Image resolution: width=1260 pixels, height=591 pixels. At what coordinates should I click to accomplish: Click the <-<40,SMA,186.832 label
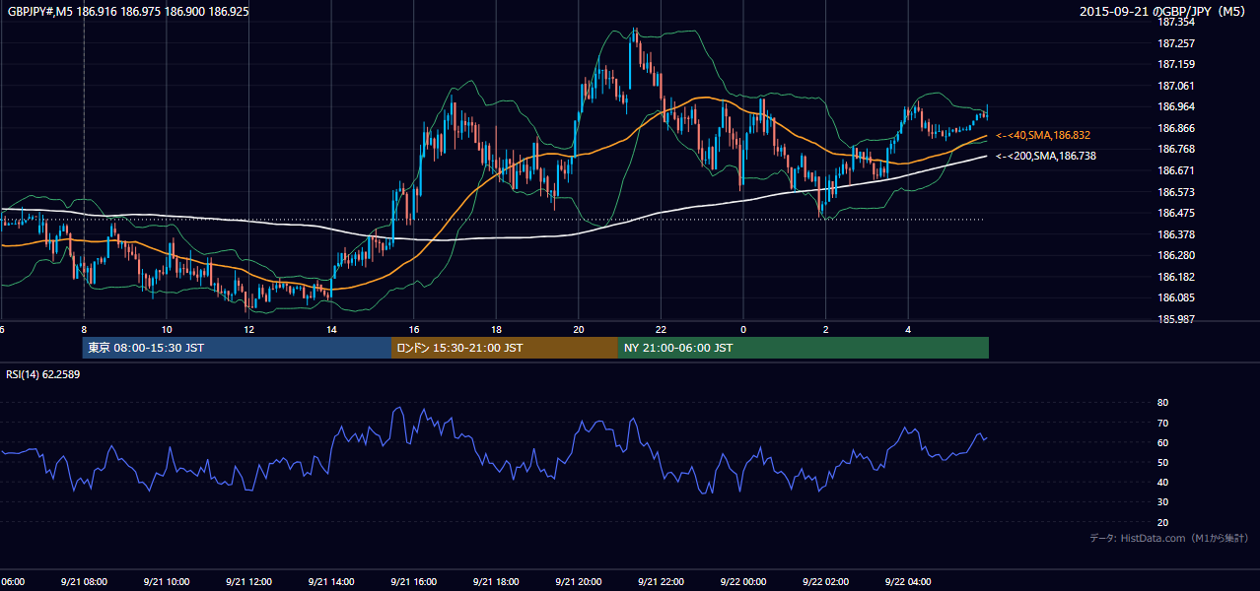1043,135
